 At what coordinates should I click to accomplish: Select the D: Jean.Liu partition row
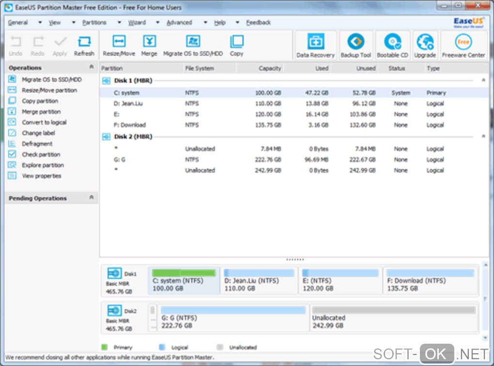pos(294,103)
